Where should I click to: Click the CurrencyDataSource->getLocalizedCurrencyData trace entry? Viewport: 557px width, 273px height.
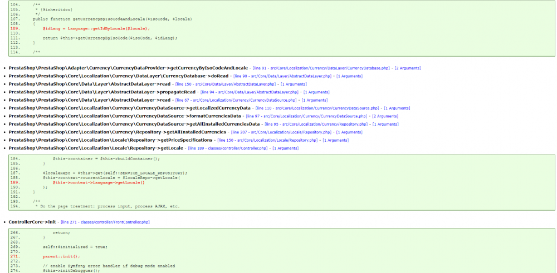[x=130, y=108]
